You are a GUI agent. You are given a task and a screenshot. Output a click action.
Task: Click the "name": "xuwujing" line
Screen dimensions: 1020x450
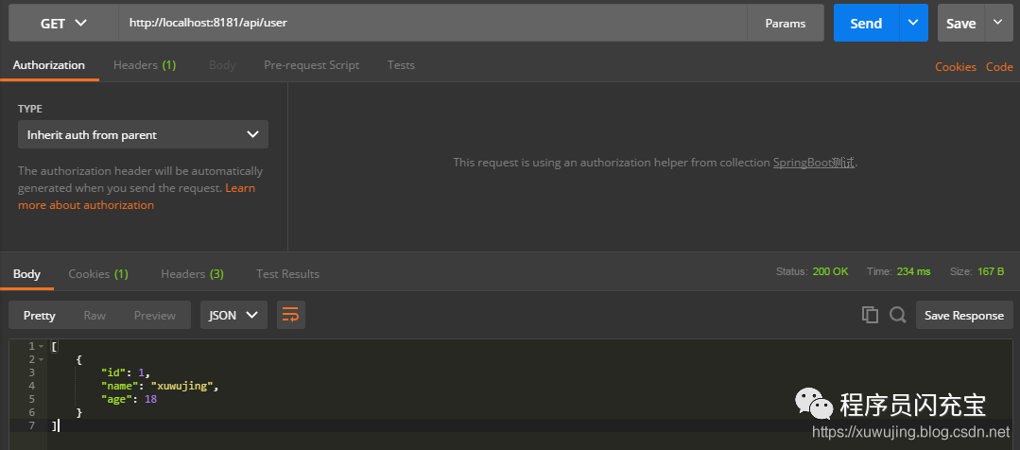pyautogui.click(x=160, y=386)
